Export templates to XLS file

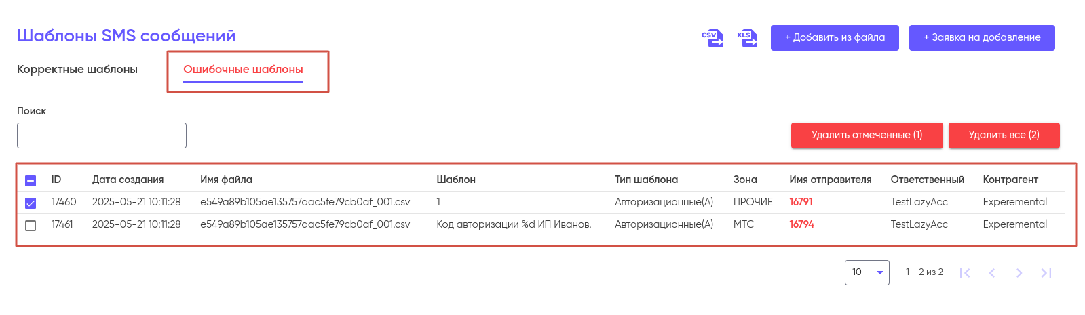(747, 39)
